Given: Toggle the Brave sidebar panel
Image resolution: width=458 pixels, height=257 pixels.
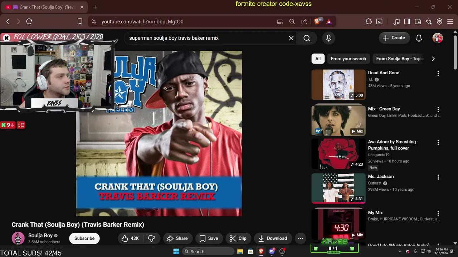Looking at the screenshot, I should (x=407, y=21).
